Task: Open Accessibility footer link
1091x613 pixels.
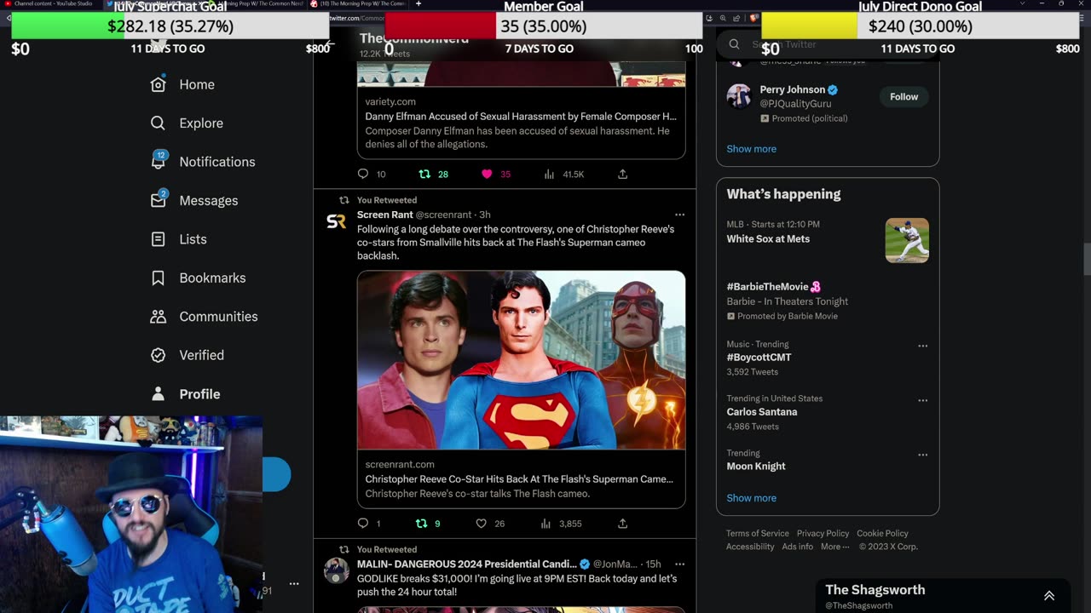Action: (750, 547)
